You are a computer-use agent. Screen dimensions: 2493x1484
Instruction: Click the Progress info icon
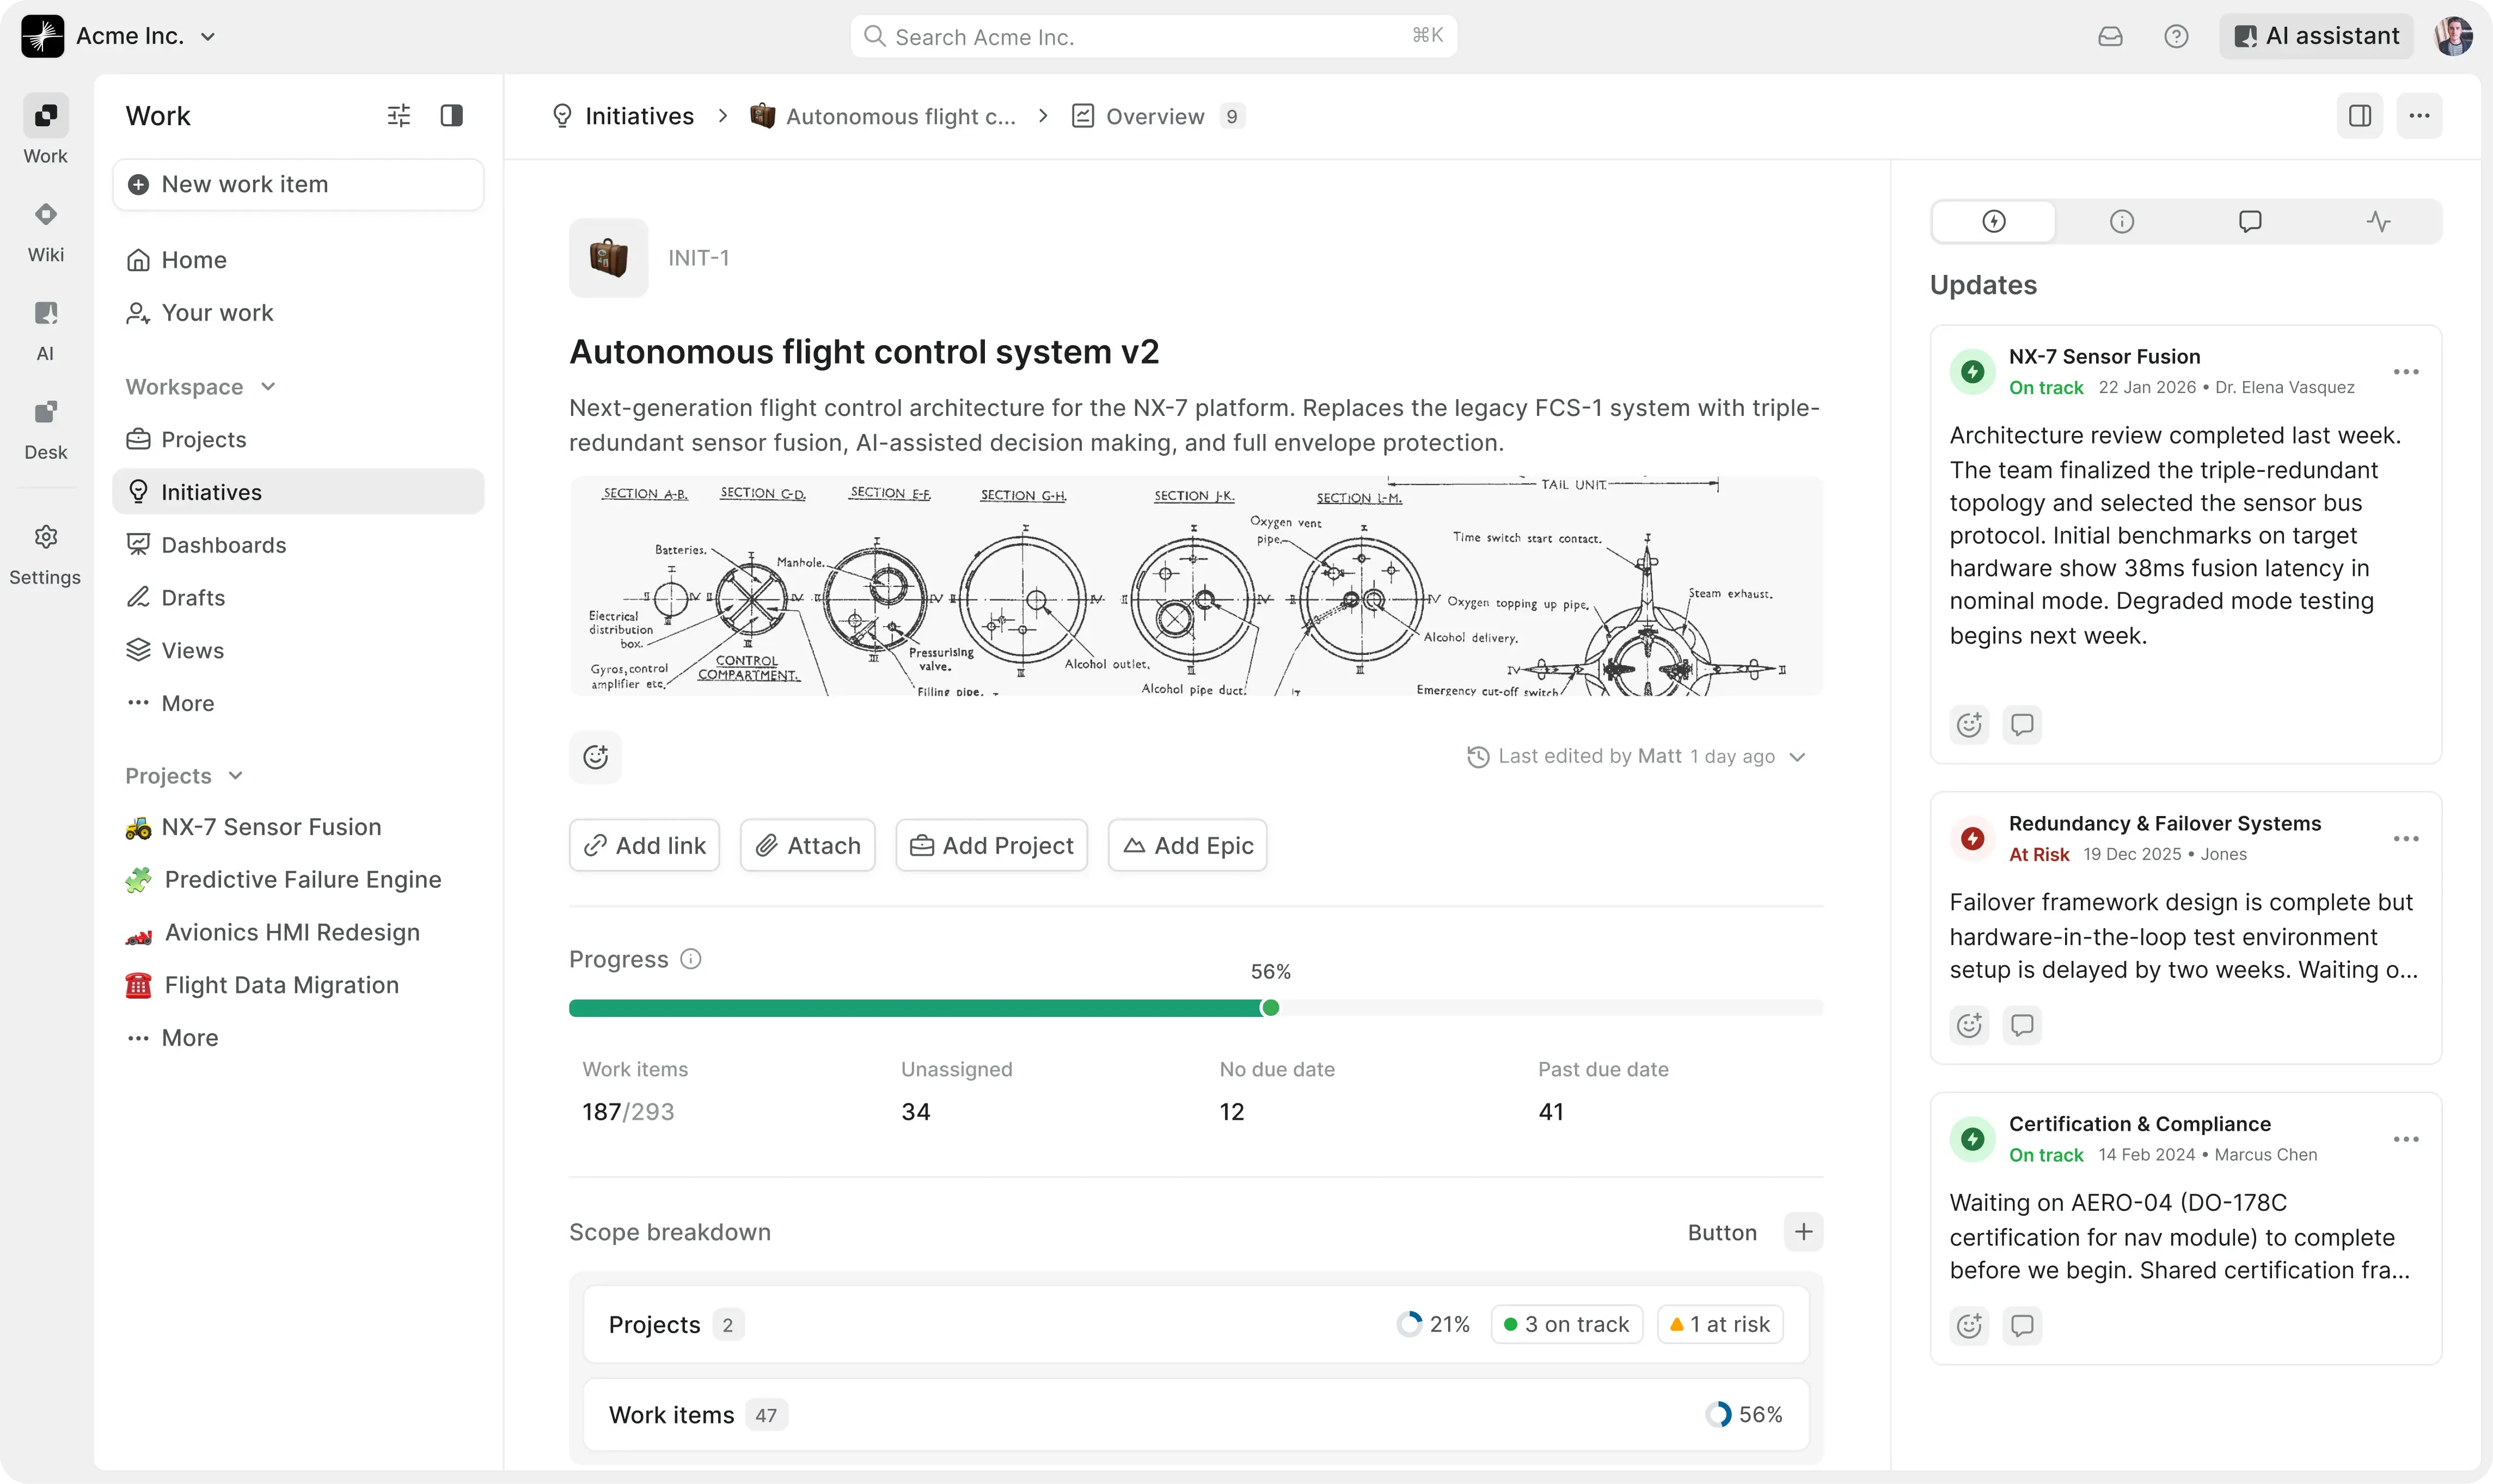pyautogui.click(x=691, y=959)
